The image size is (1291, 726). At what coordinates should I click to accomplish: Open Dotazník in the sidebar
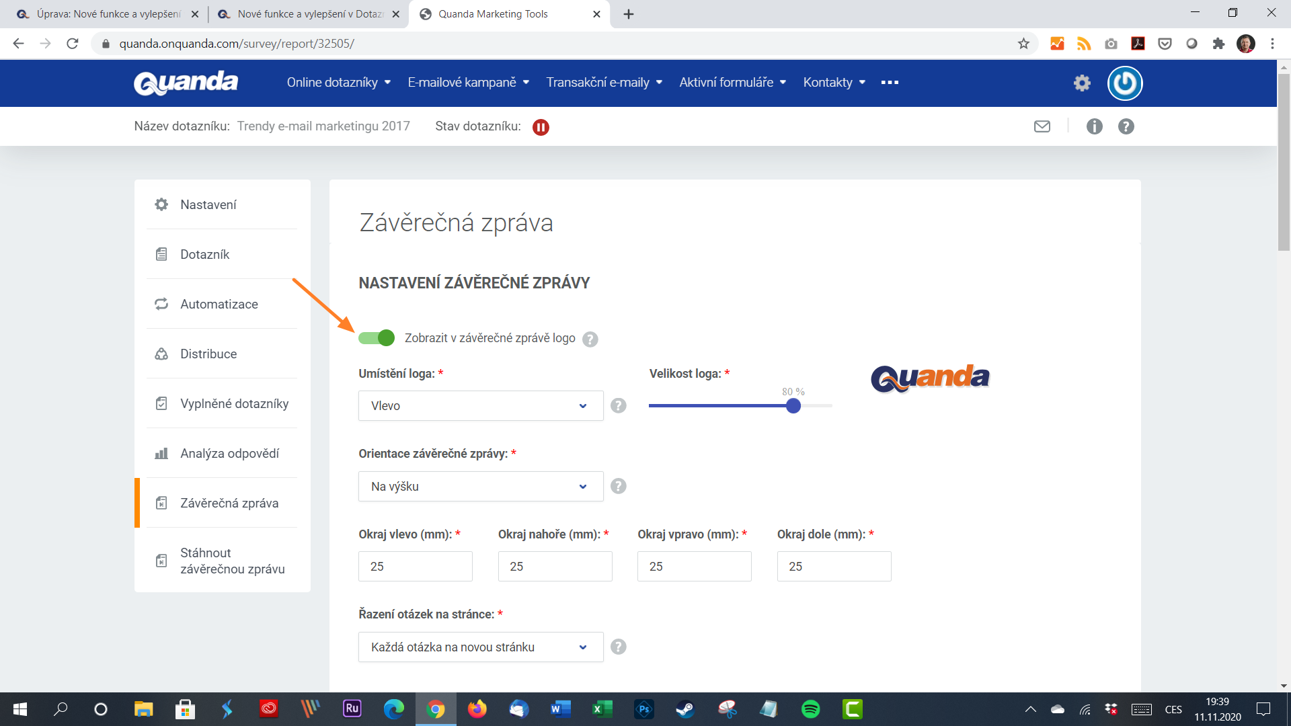pos(222,254)
